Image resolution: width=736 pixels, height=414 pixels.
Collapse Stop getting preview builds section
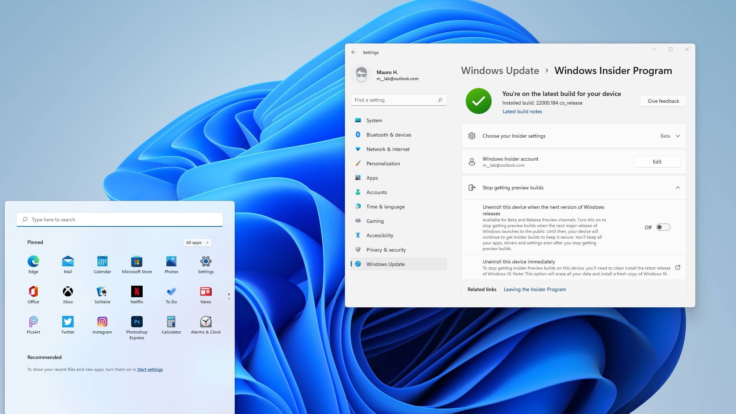(677, 188)
